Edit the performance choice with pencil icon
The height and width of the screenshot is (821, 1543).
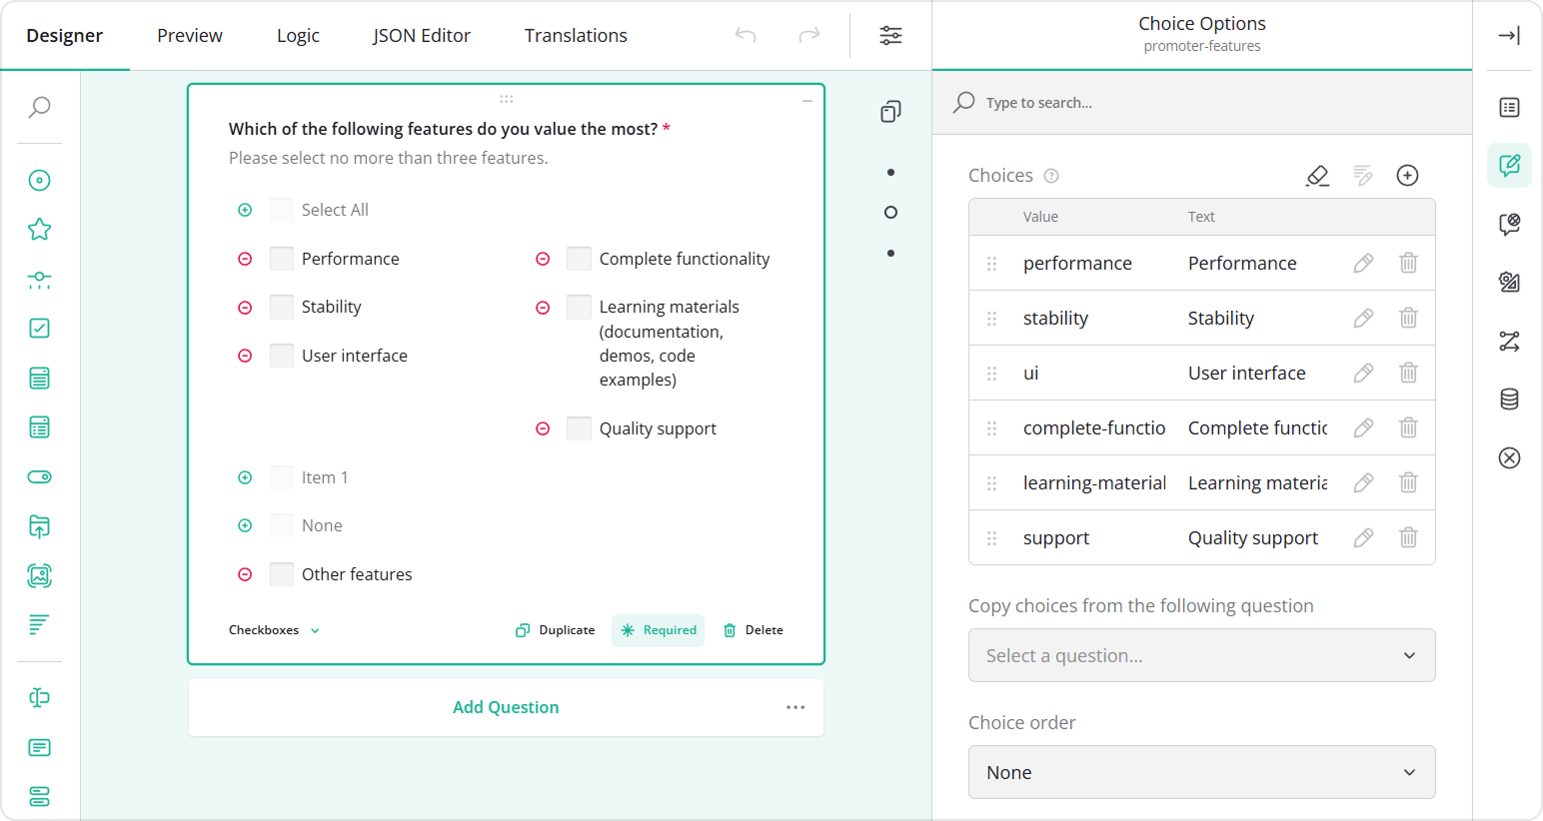pyautogui.click(x=1363, y=263)
